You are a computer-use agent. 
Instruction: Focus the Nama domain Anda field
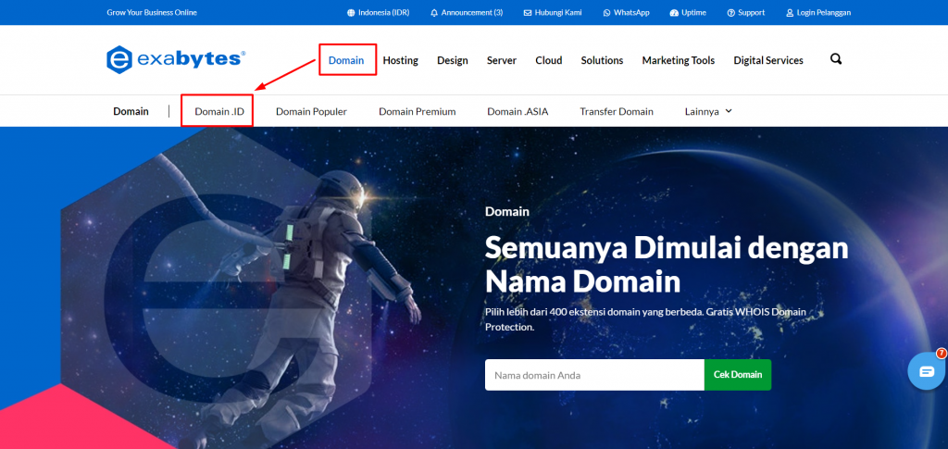[x=594, y=375]
